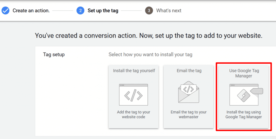This screenshot has width=276, height=139.
Task: Choose the 'Email the tag' option title
Action: point(189,71)
